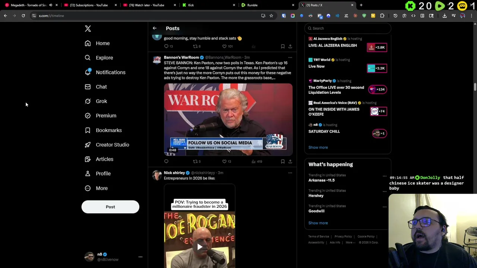The width and height of the screenshot is (477, 268).
Task: Bookmark the Bannon's WarRoom post
Action: point(283,162)
